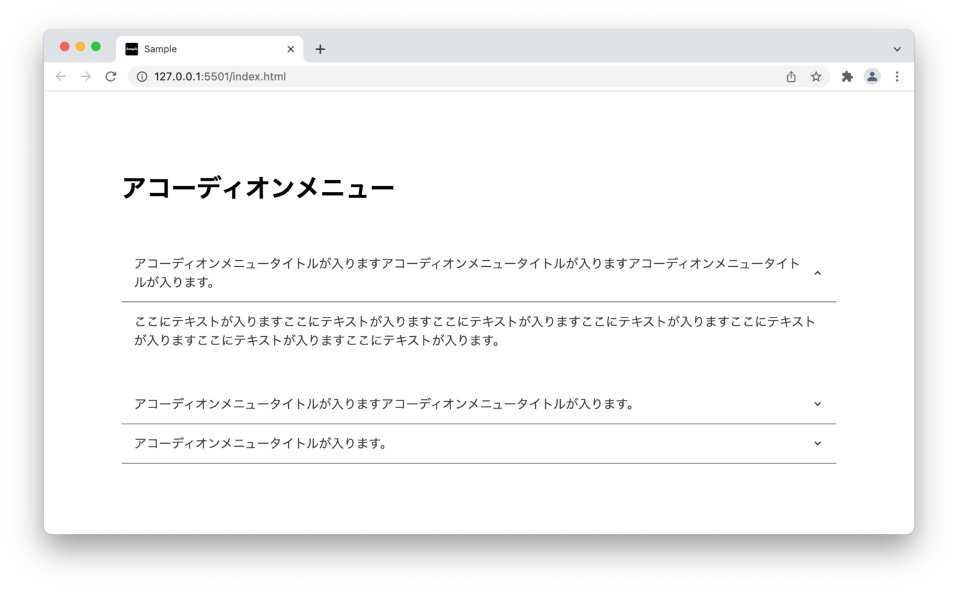Open the three-dot browser menu

(897, 76)
